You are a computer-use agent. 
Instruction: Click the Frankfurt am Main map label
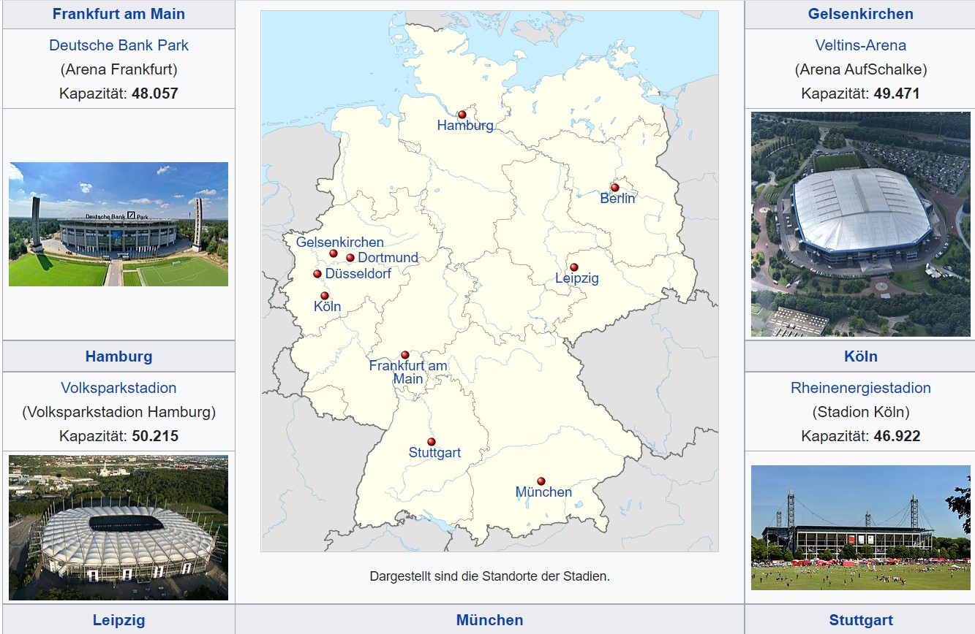click(x=408, y=373)
